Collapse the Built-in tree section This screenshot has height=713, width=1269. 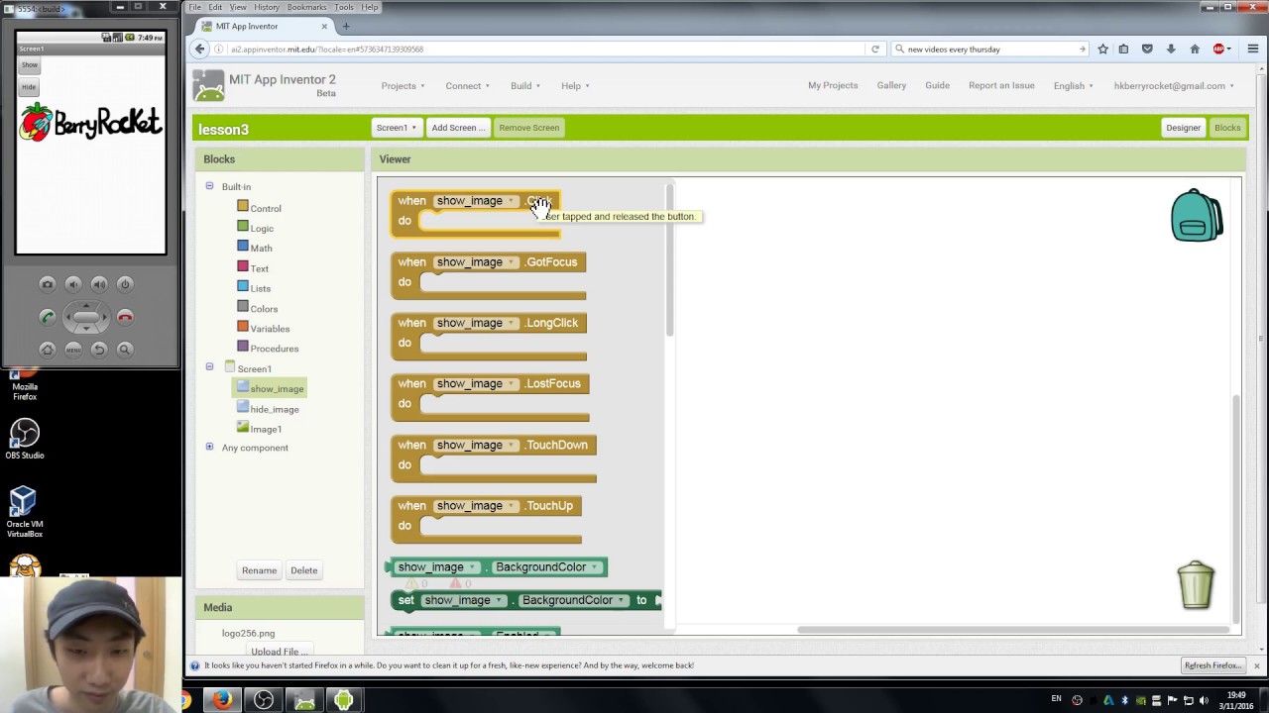[209, 186]
